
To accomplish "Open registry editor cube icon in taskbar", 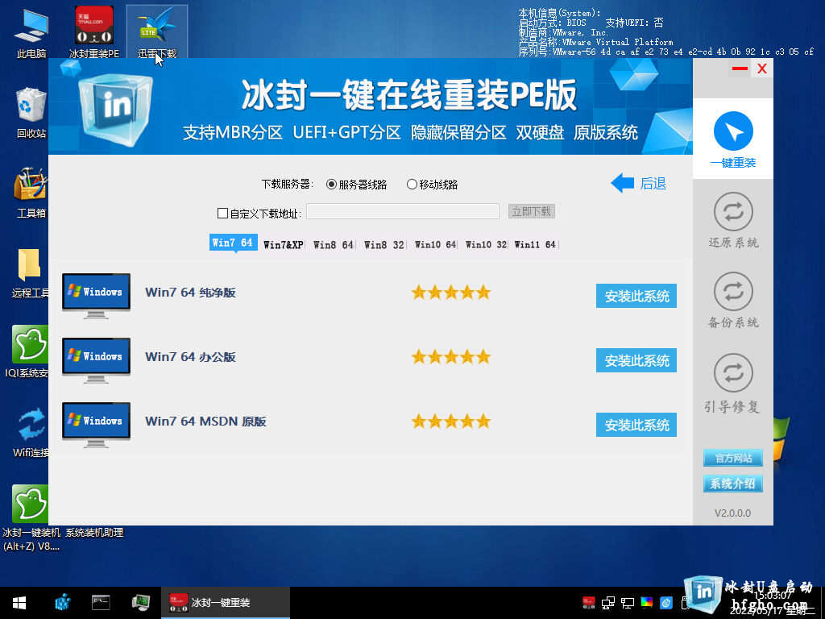I will click(x=62, y=603).
